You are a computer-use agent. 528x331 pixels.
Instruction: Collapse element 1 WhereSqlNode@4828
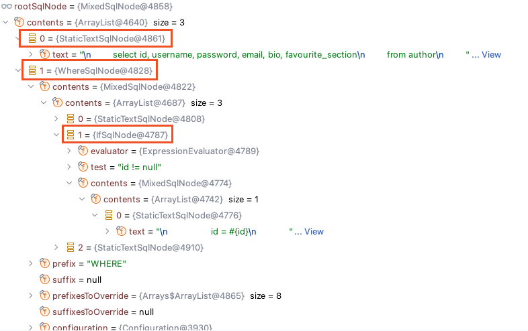[x=18, y=70]
